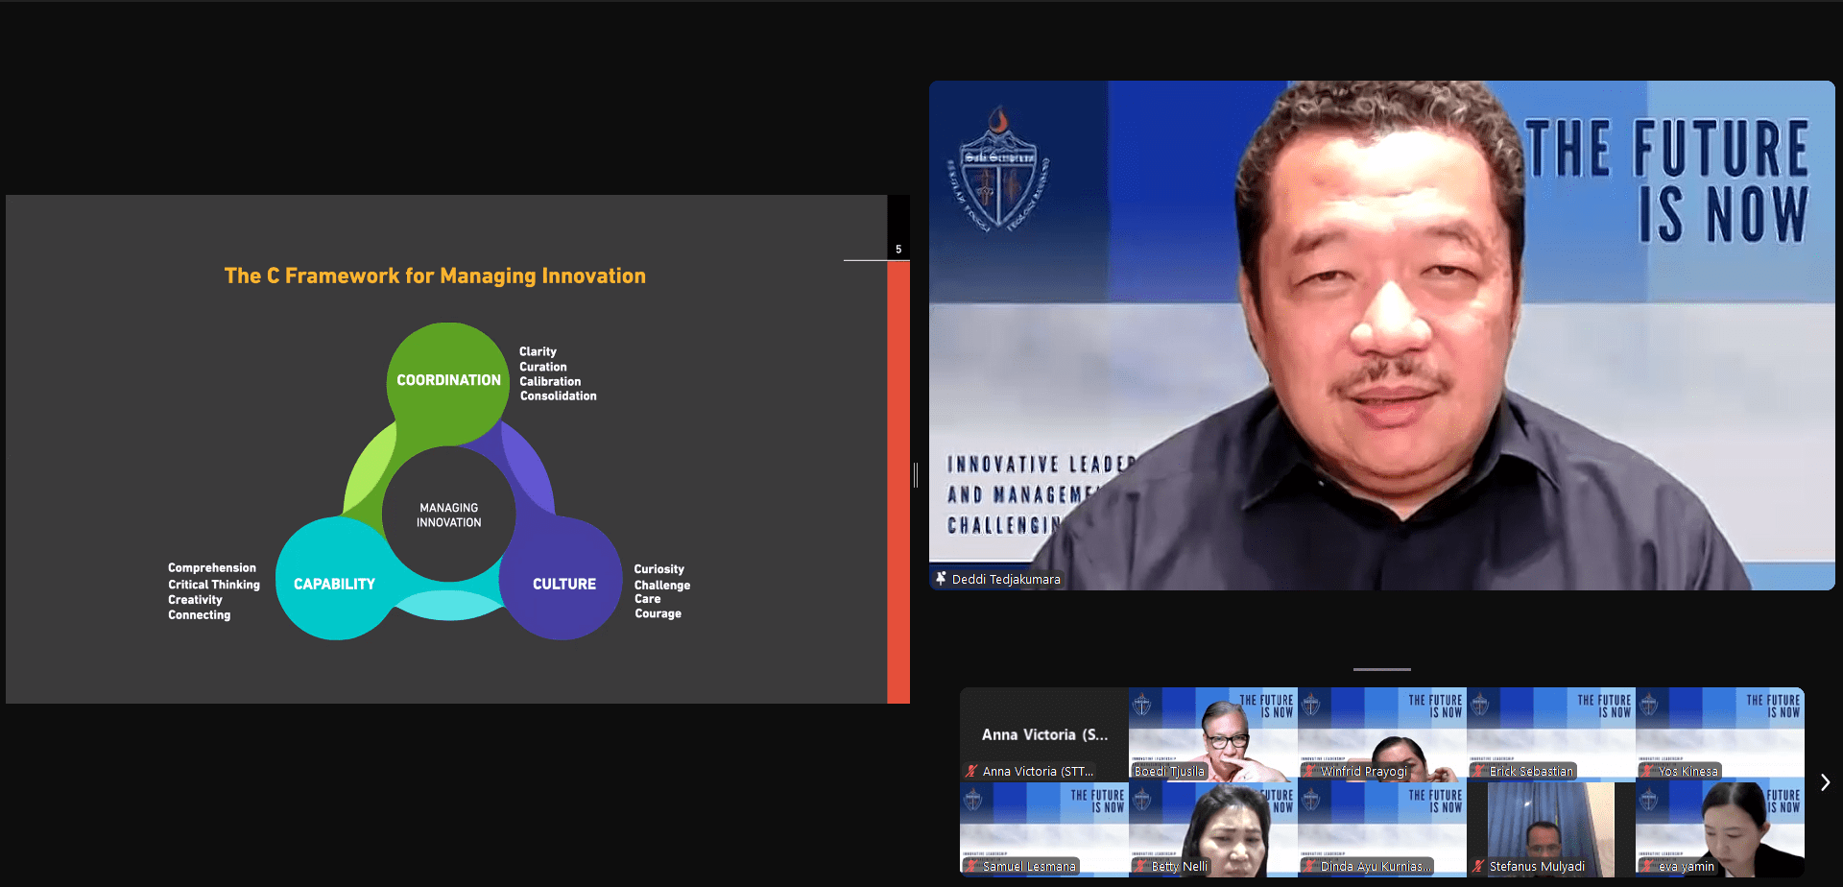The width and height of the screenshot is (1843, 887).
Task: Click the pin icon beside Deddi Tedjakumara
Action: [x=941, y=579]
